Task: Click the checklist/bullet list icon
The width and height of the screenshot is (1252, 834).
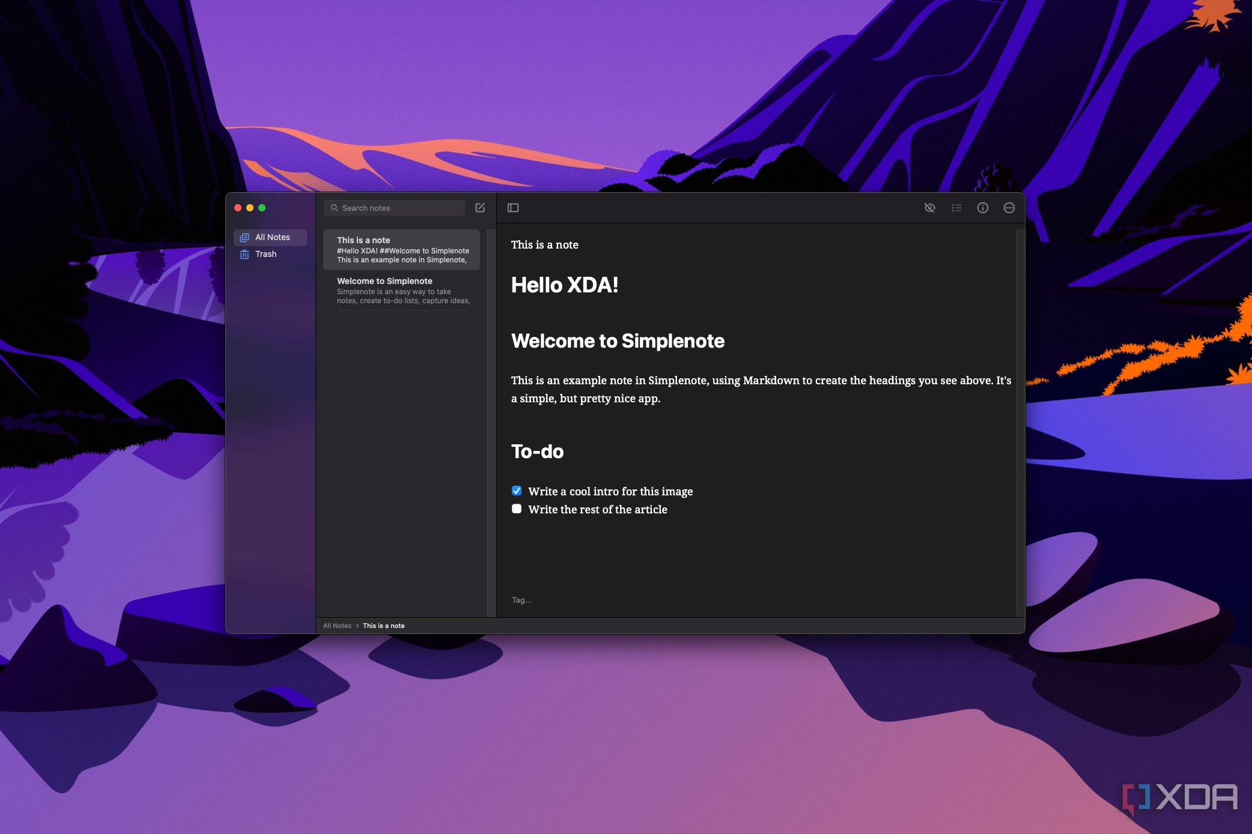Action: 956,207
